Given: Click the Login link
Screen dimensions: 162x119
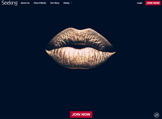Looking at the screenshot, I should pyautogui.click(x=140, y=3).
